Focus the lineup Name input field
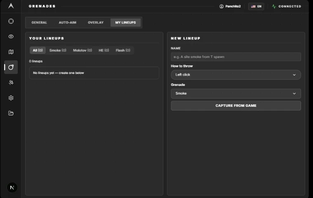 point(236,57)
